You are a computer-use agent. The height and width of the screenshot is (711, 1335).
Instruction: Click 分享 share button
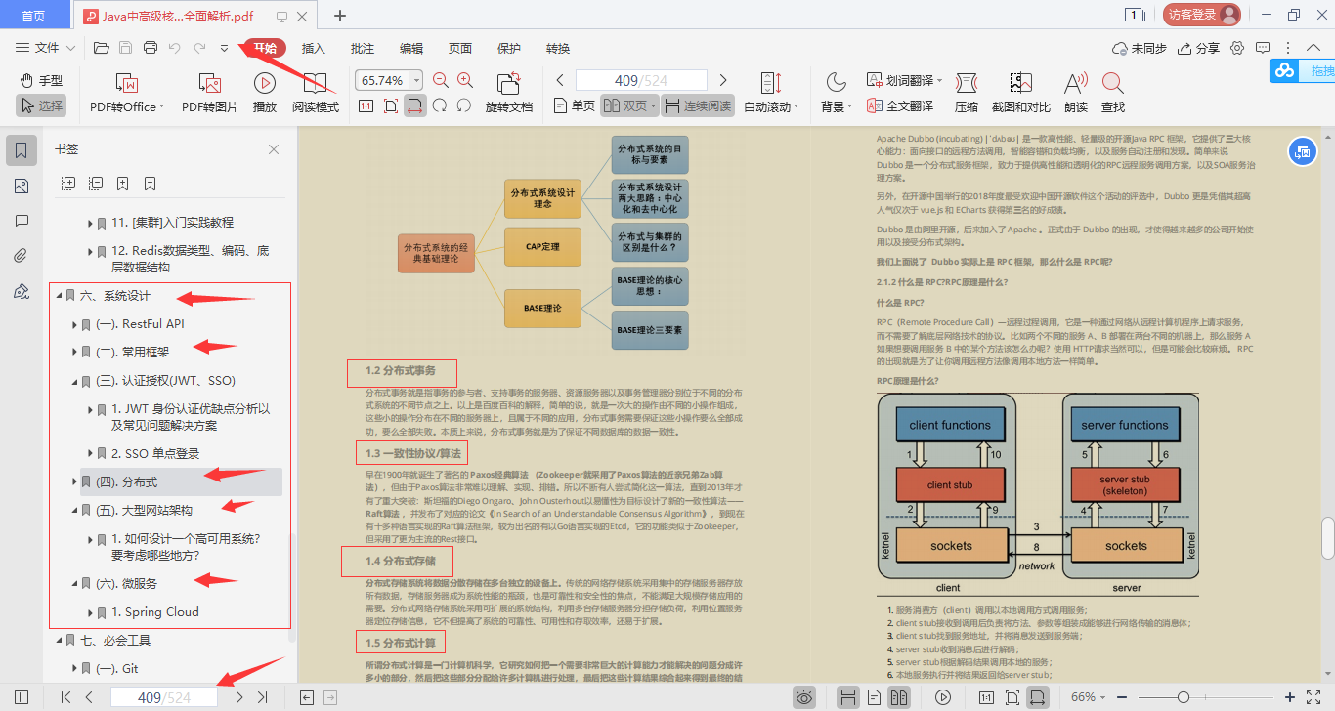[1198, 48]
